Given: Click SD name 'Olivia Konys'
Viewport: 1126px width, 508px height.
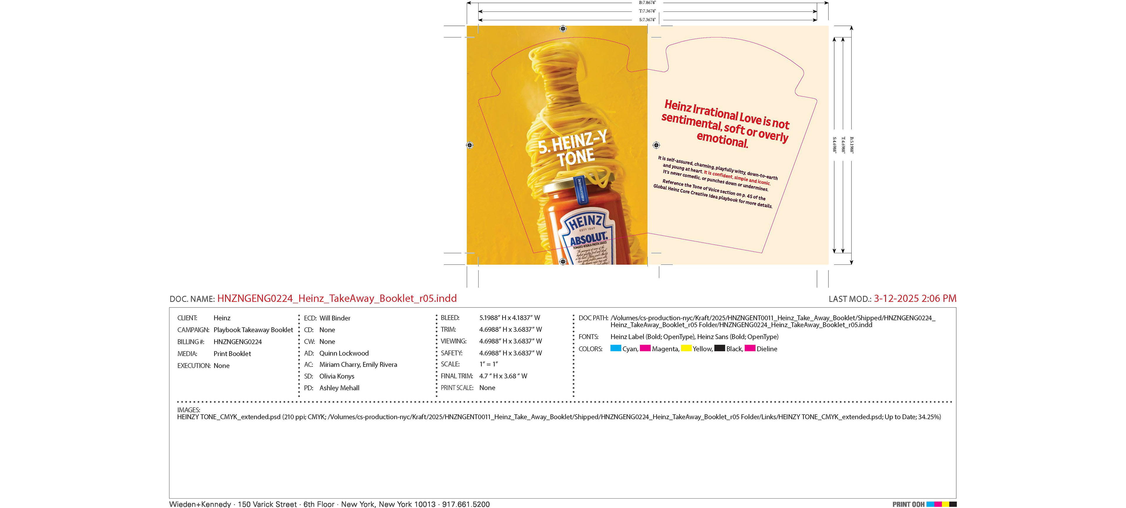Looking at the screenshot, I should [337, 376].
